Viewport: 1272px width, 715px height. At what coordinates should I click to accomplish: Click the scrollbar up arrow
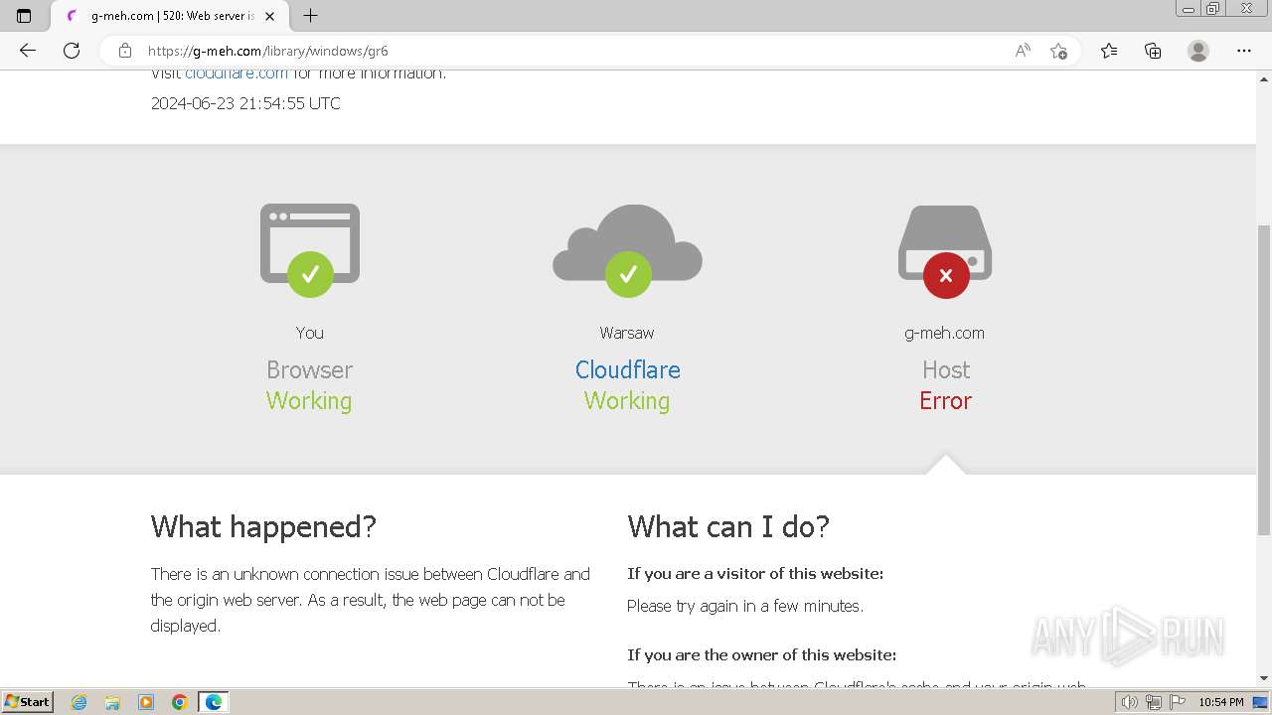pyautogui.click(x=1264, y=77)
